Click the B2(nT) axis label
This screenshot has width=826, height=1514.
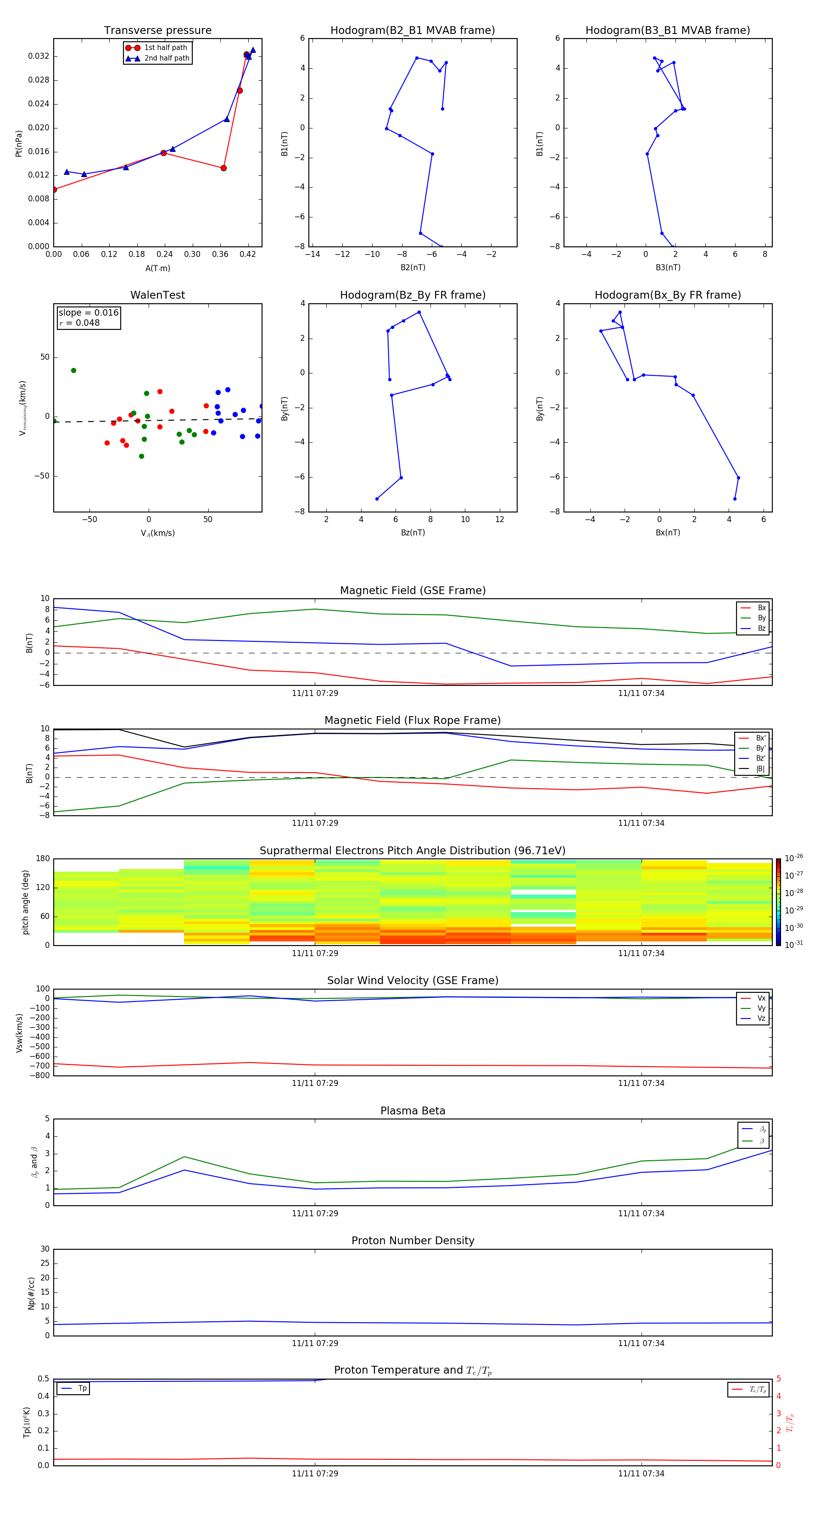coord(413,267)
